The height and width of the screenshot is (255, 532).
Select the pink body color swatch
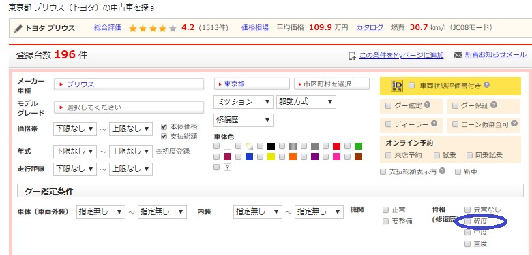(x=336, y=156)
